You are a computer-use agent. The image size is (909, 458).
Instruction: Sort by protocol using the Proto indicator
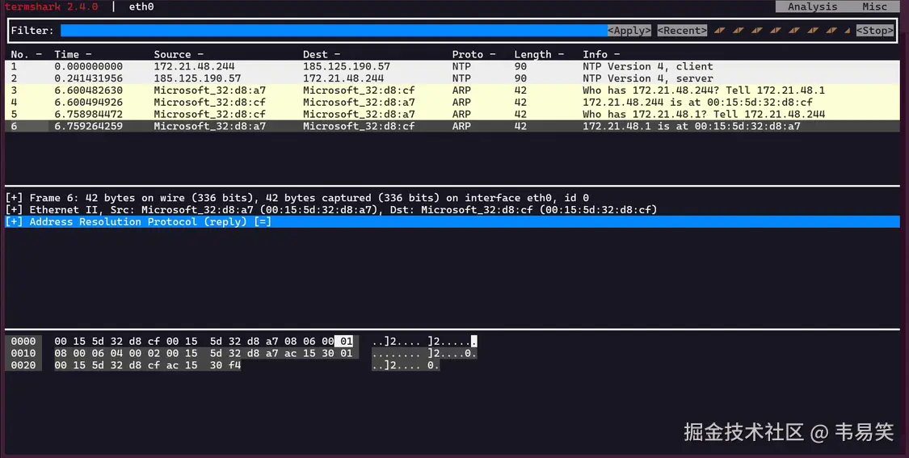[493, 55]
